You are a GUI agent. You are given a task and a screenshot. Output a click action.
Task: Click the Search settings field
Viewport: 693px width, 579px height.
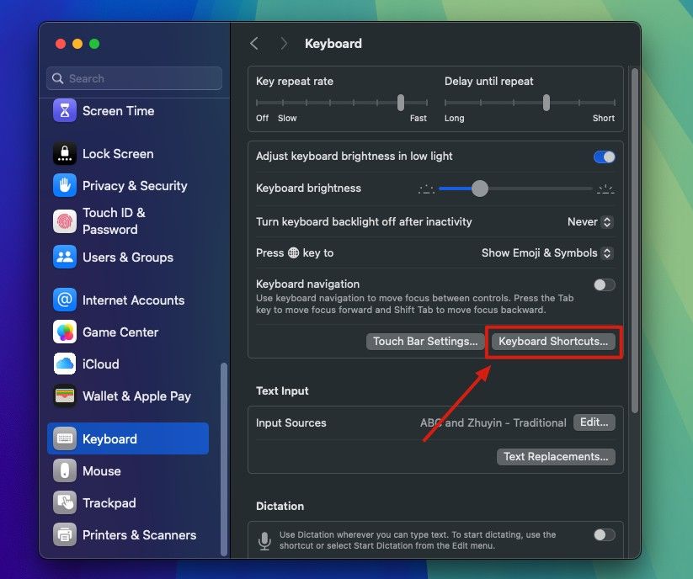[x=134, y=78]
